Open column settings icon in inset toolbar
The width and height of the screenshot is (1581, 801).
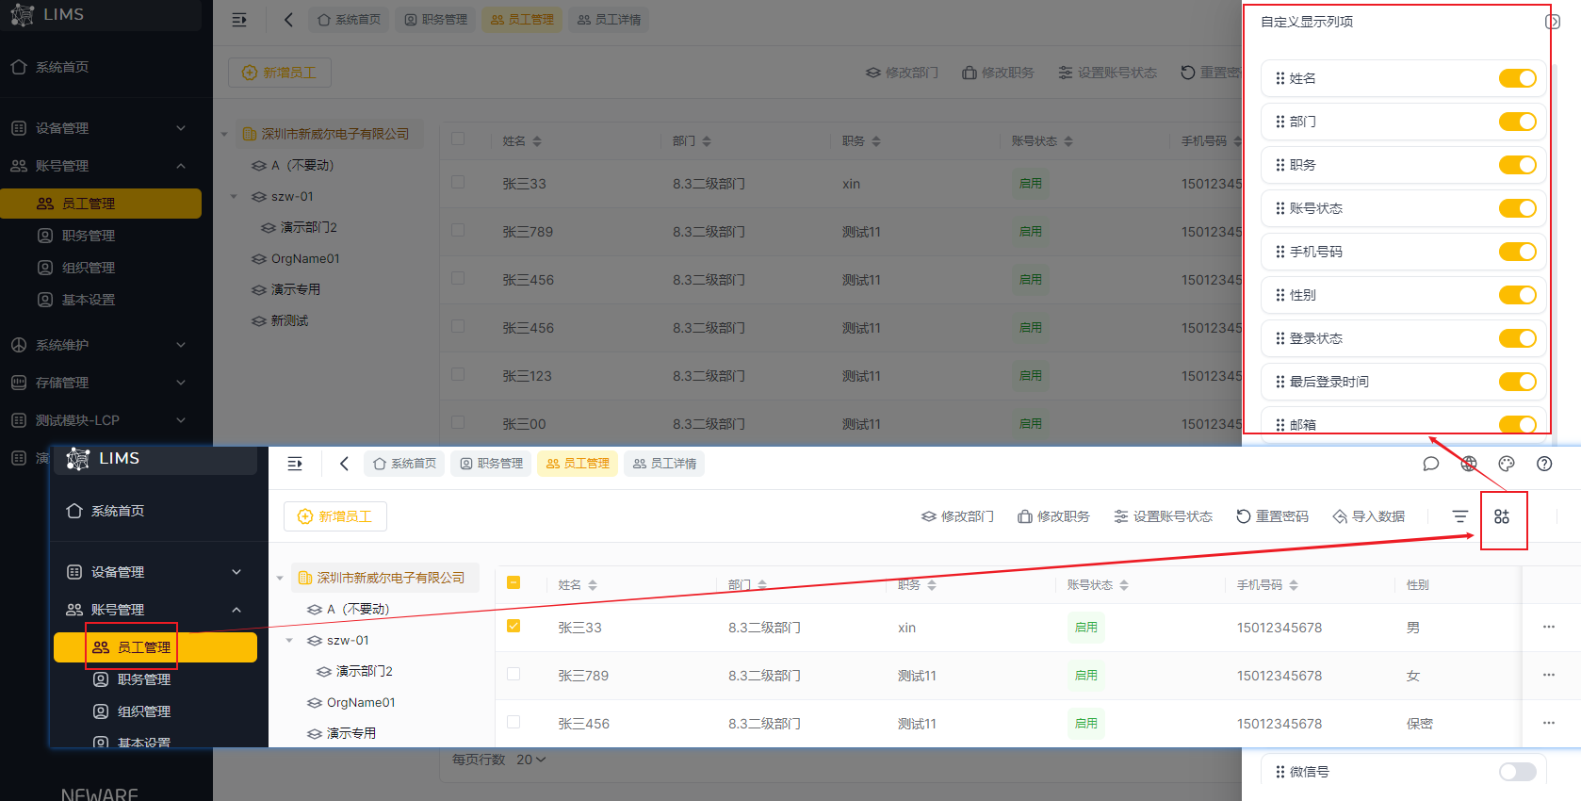[x=1502, y=516]
